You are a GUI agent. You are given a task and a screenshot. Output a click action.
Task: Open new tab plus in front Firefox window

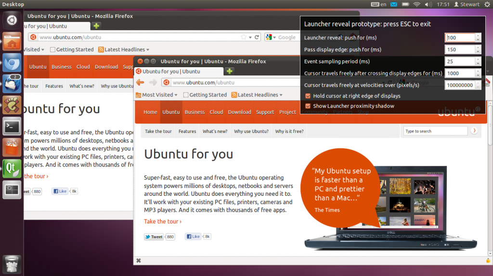(230, 71)
